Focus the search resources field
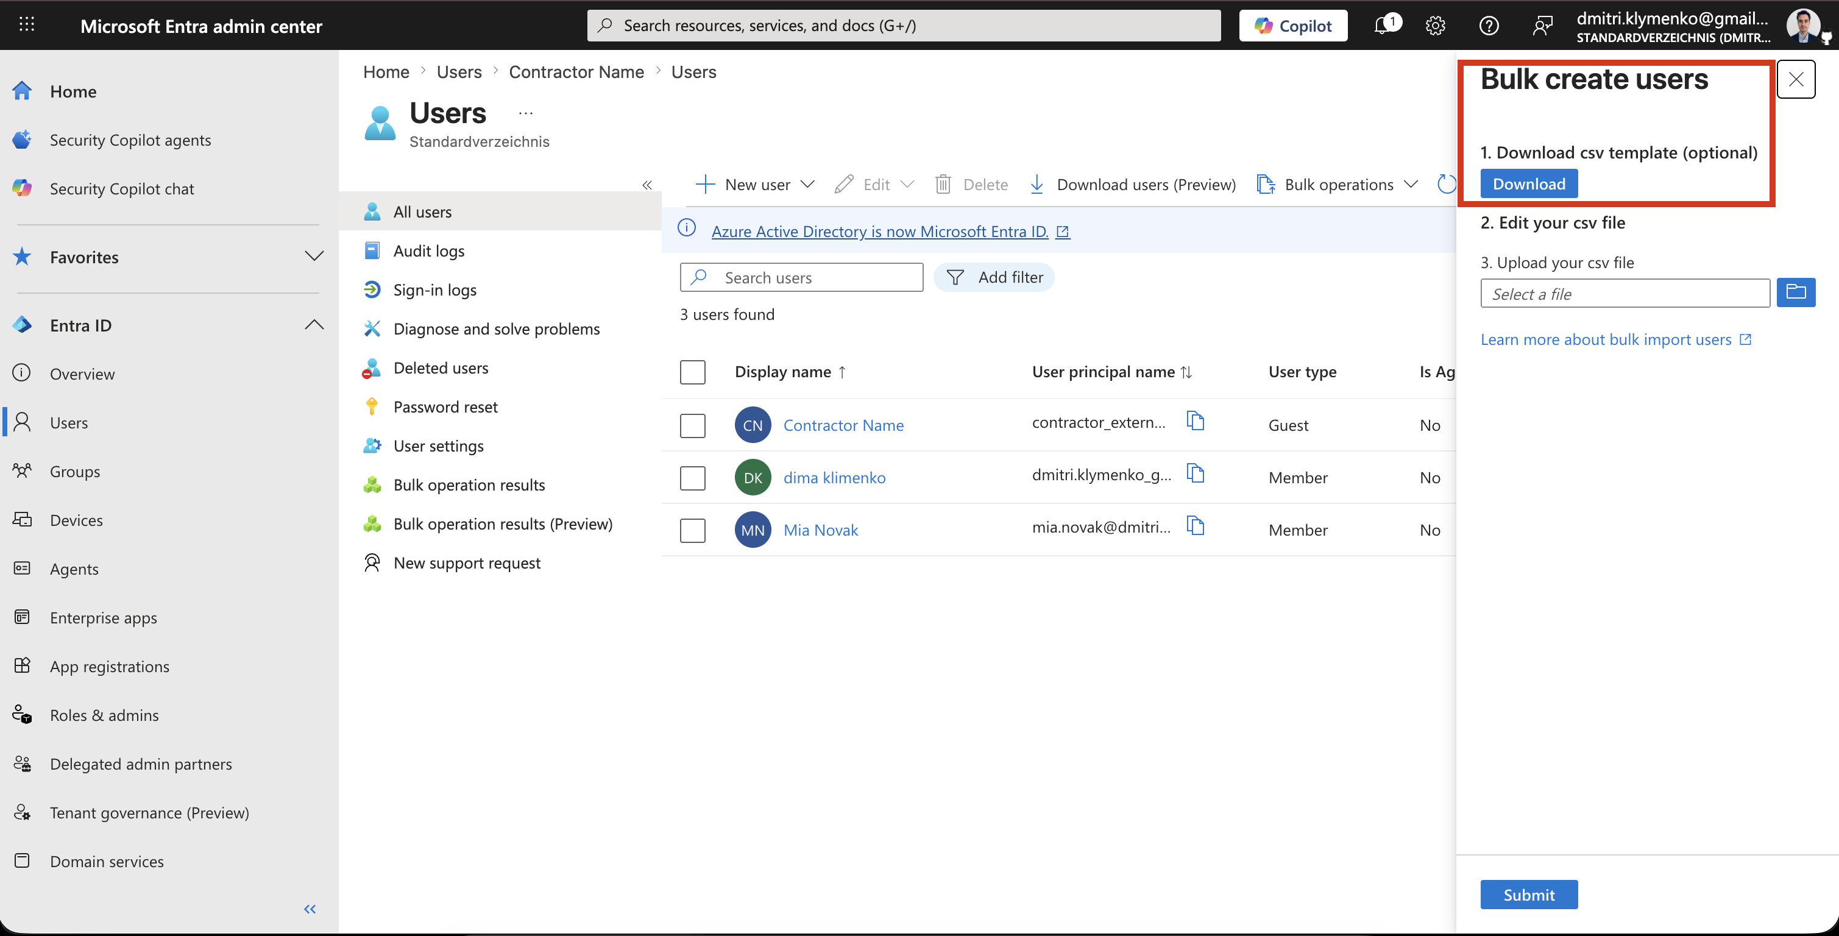The width and height of the screenshot is (1839, 936). pyautogui.click(x=904, y=26)
